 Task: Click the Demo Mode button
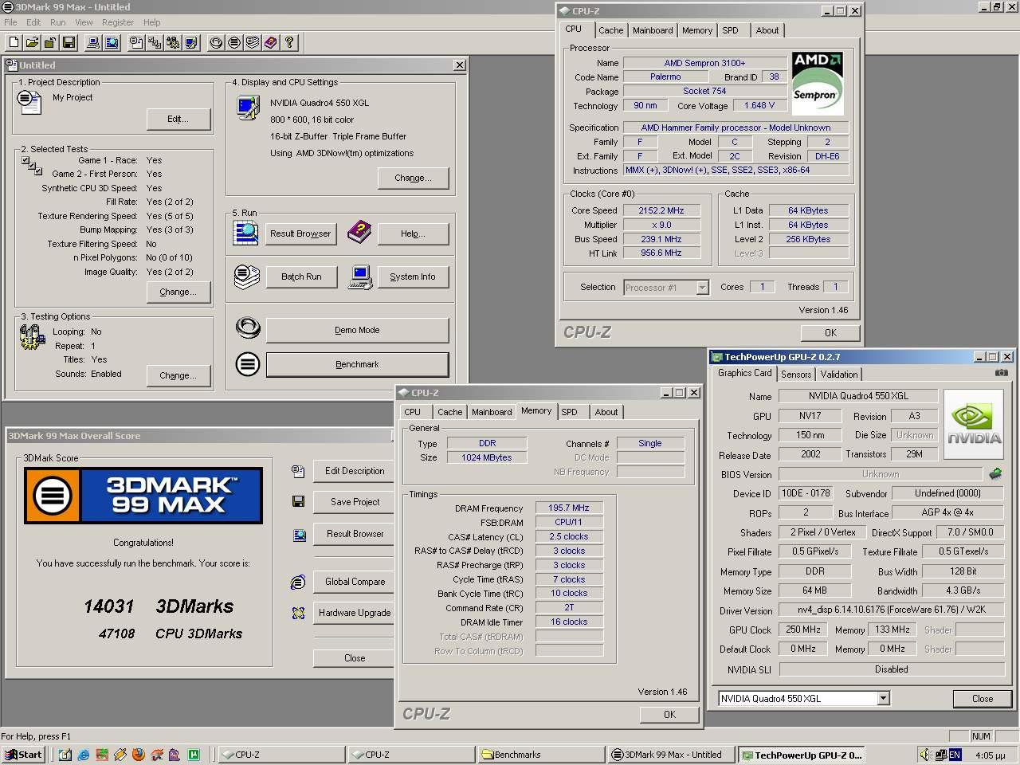[357, 330]
